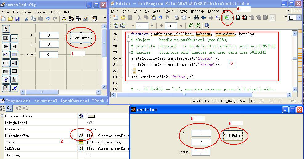Image resolution: width=304 pixels, height=159 pixels.
Task: Click cell multiply x button
Action: click(181, 26)
